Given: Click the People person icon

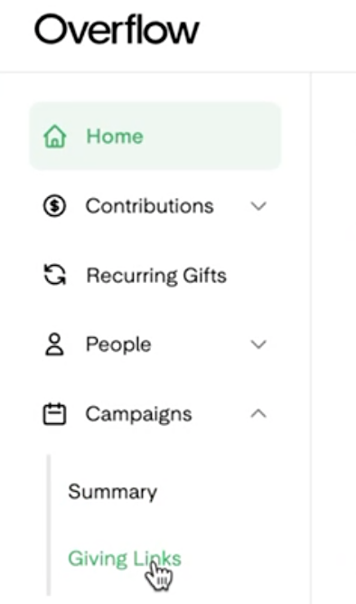Looking at the screenshot, I should tap(54, 344).
